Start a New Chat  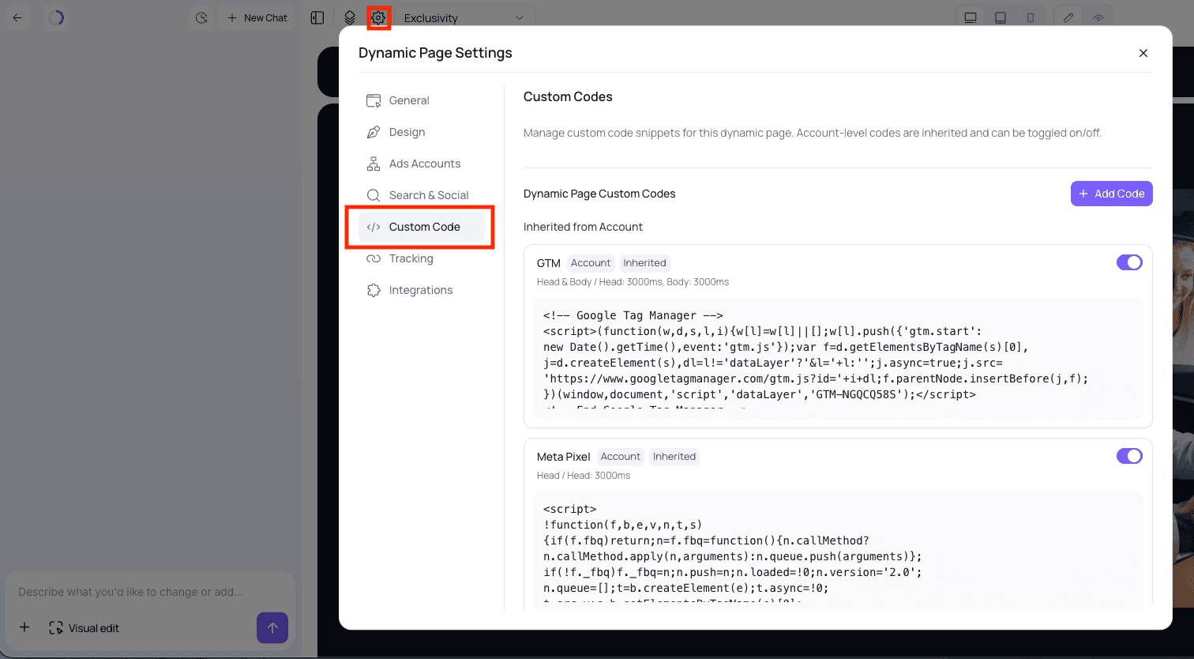[x=257, y=17]
